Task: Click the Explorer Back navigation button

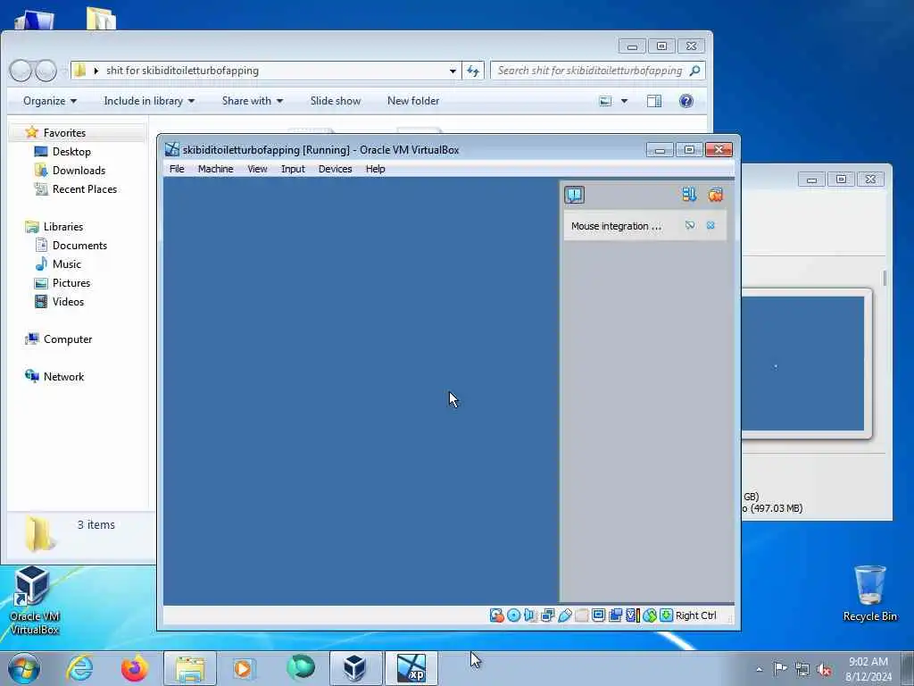Action: (x=21, y=71)
